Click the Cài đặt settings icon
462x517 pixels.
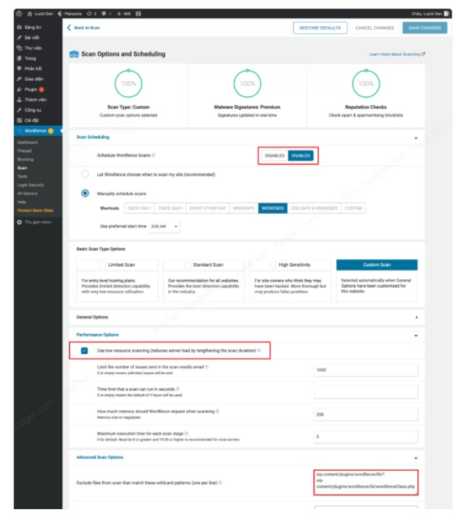point(20,120)
